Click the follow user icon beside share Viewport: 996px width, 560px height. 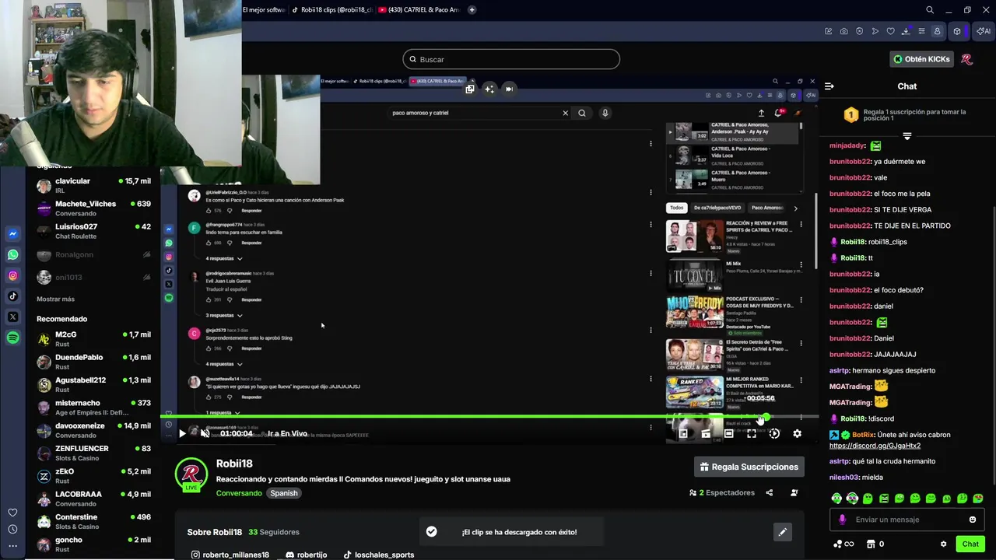pos(794,492)
